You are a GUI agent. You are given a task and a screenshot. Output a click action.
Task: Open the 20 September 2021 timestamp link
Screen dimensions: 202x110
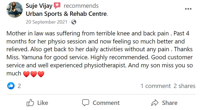tap(46, 22)
